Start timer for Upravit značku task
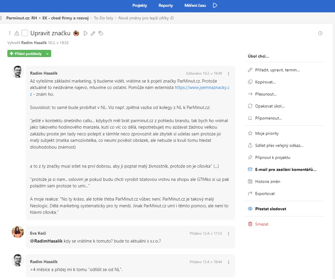 click(86, 33)
